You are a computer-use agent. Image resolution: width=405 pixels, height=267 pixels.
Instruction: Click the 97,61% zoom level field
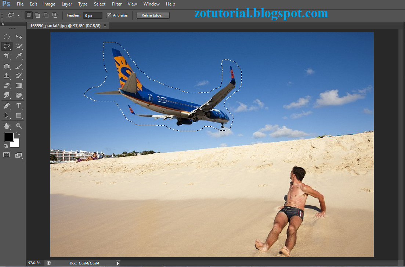[x=35, y=263]
